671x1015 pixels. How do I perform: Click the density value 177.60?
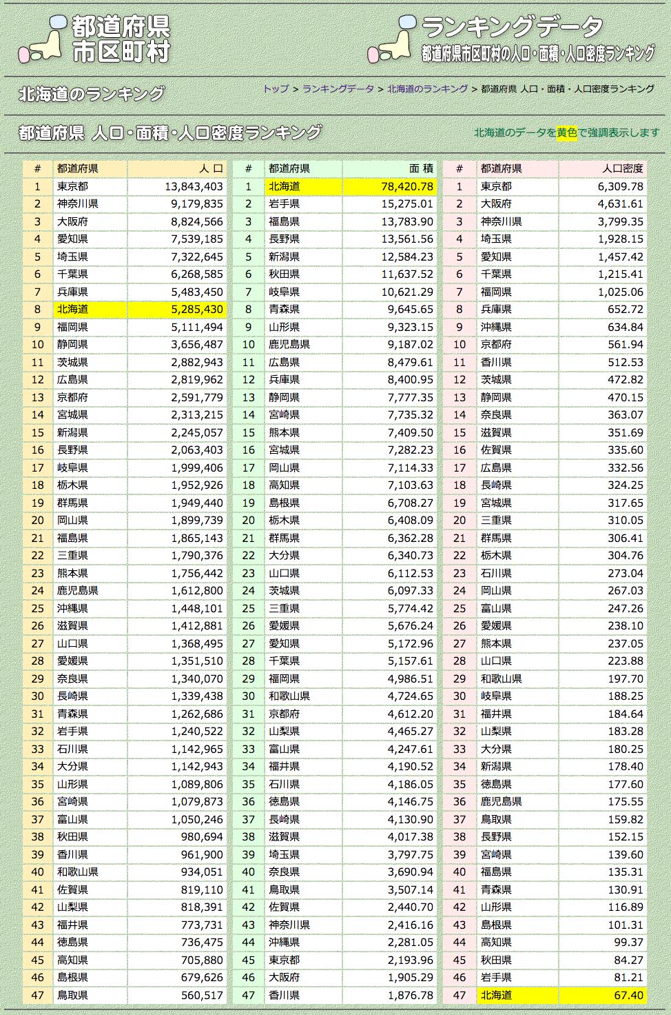tap(626, 784)
